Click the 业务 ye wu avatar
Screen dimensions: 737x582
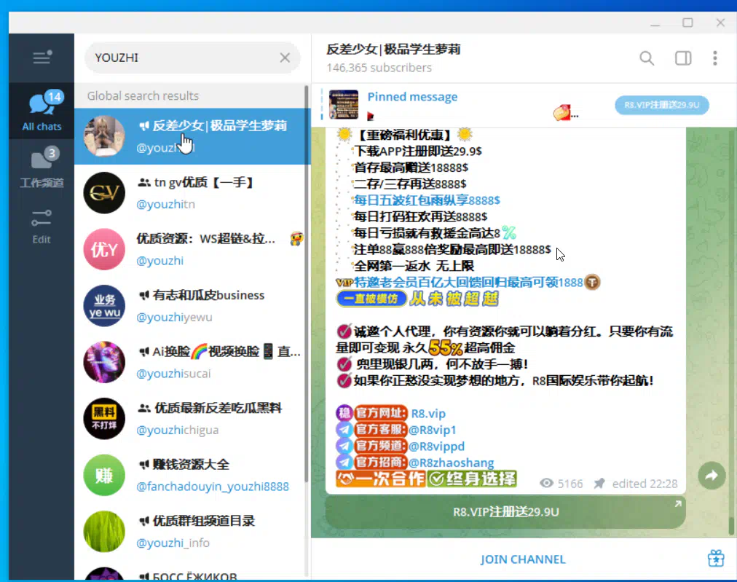point(104,306)
